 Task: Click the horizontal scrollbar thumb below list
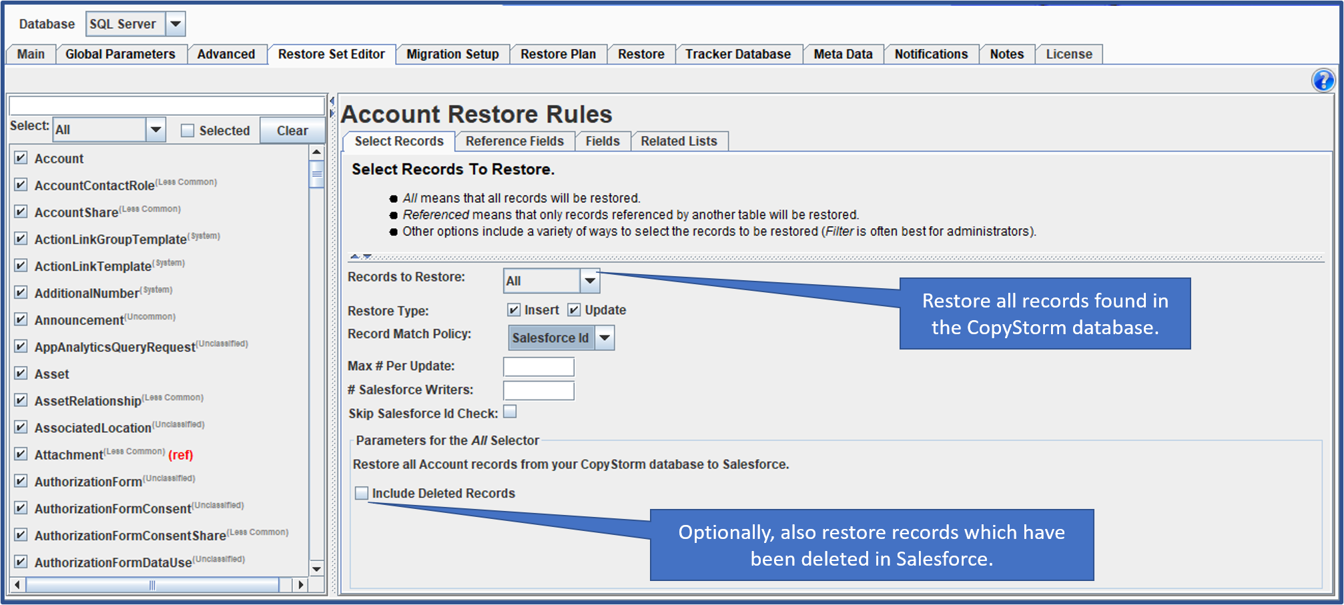click(152, 585)
